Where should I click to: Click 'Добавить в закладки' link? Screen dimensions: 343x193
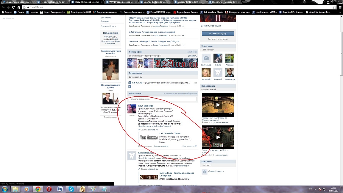pos(211,26)
